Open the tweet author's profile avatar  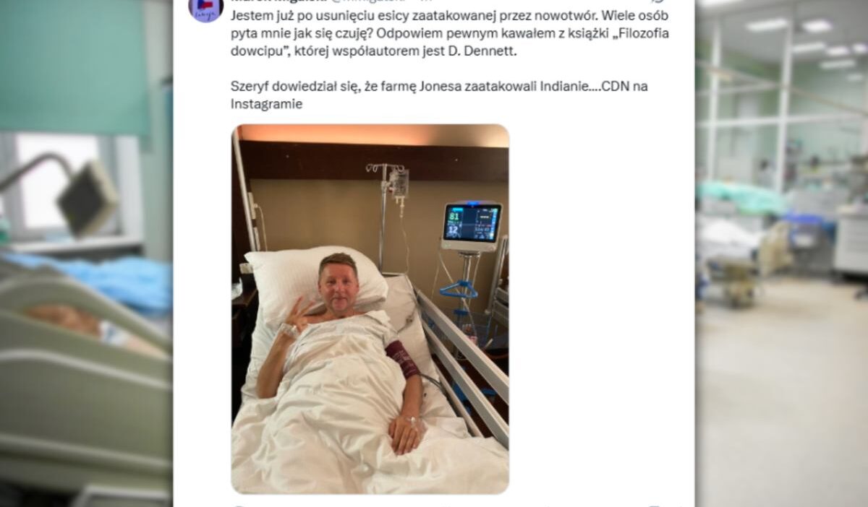click(x=205, y=7)
